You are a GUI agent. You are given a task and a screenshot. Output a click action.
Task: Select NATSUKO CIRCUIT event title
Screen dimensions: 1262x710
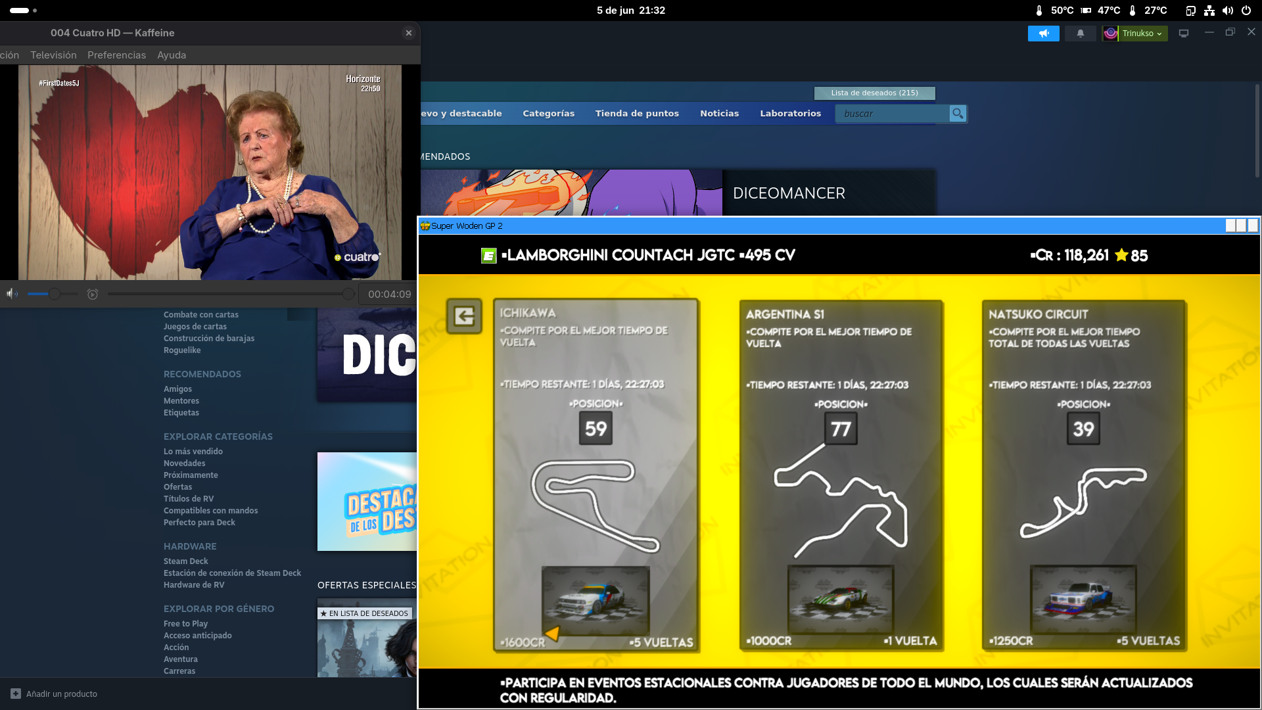(1038, 315)
